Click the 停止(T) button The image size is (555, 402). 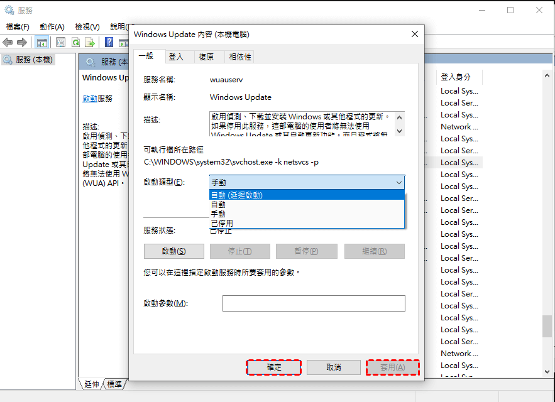point(239,251)
